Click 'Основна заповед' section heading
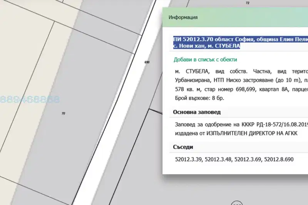The image size is (308, 205). [197, 112]
